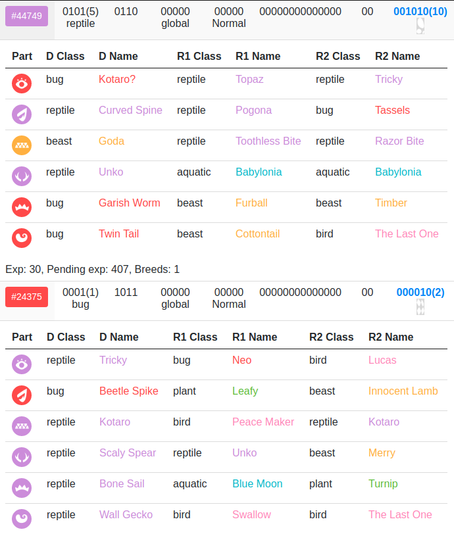Click the purple horn icon for Unko

coord(22,176)
